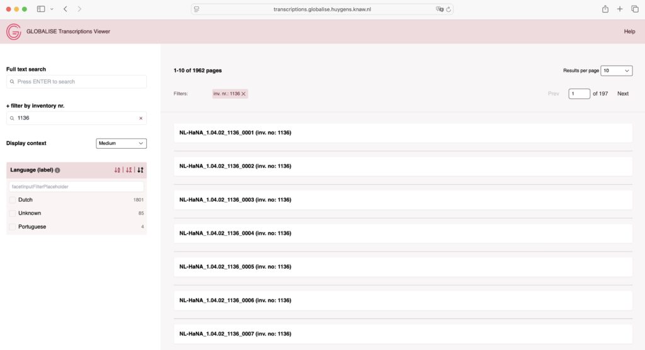
Task: Sort language facet by count
Action: 140,170
